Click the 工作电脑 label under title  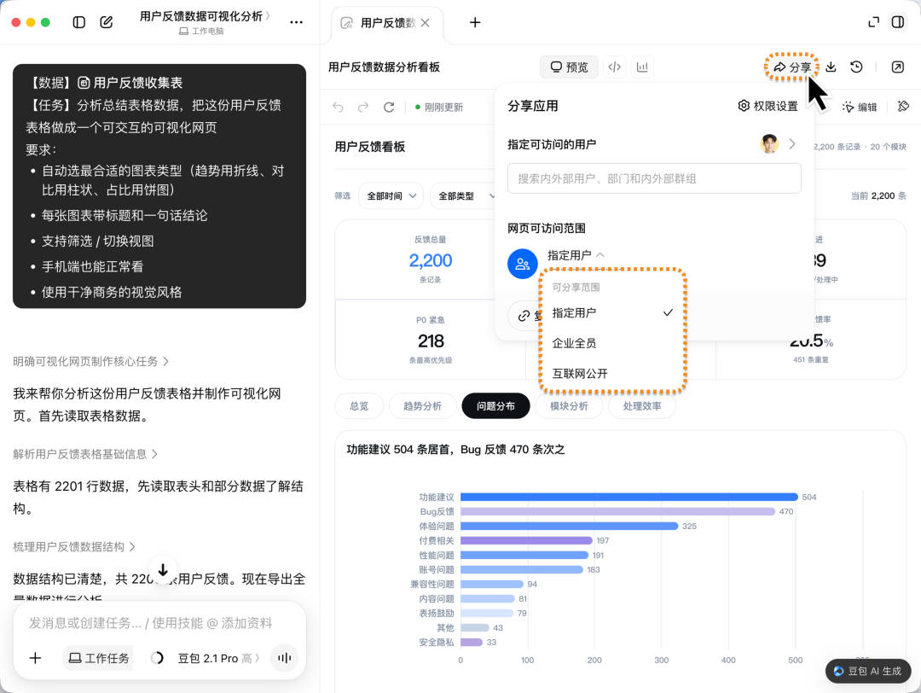coord(201,32)
